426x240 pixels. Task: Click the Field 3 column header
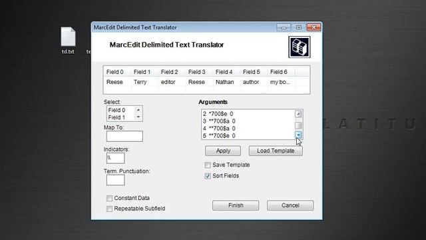200,72
